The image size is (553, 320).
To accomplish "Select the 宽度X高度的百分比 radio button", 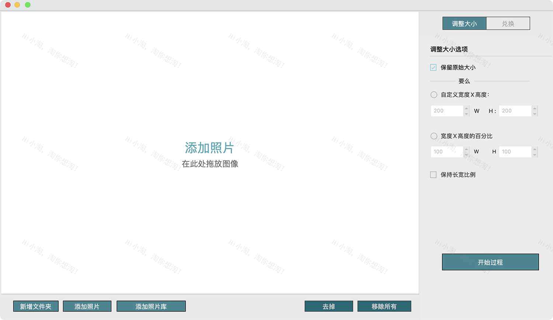I will click(x=434, y=136).
